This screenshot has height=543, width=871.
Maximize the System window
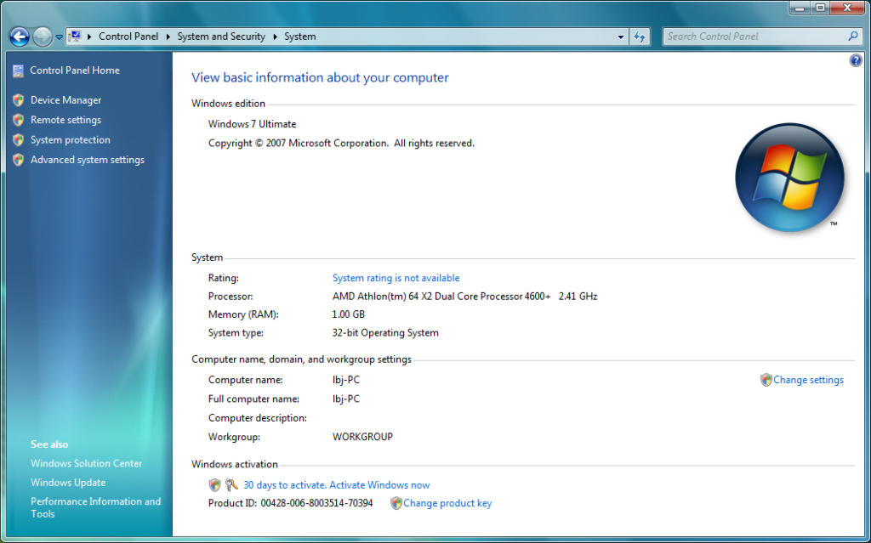pyautogui.click(x=821, y=7)
